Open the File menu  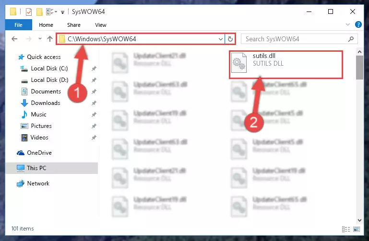[18, 25]
